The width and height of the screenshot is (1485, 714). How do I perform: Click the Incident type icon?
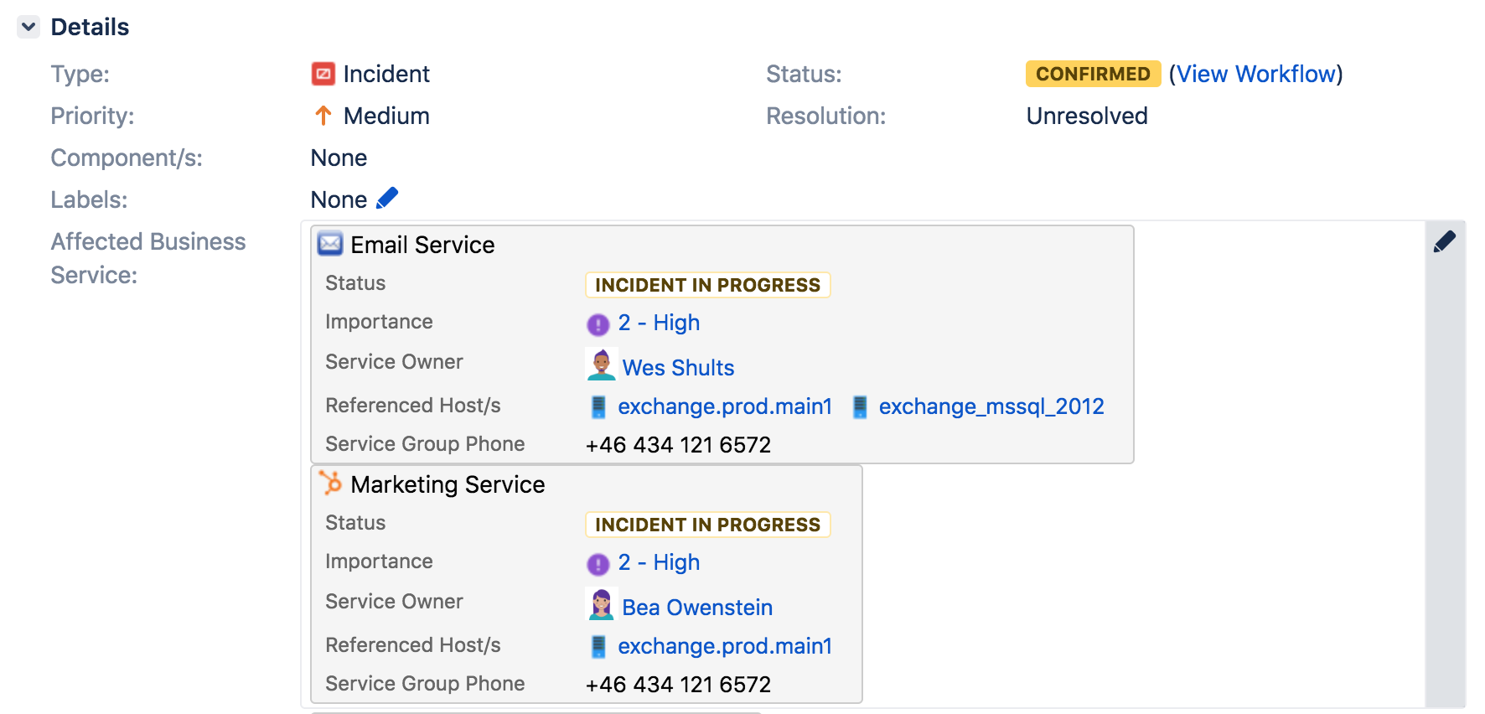323,74
